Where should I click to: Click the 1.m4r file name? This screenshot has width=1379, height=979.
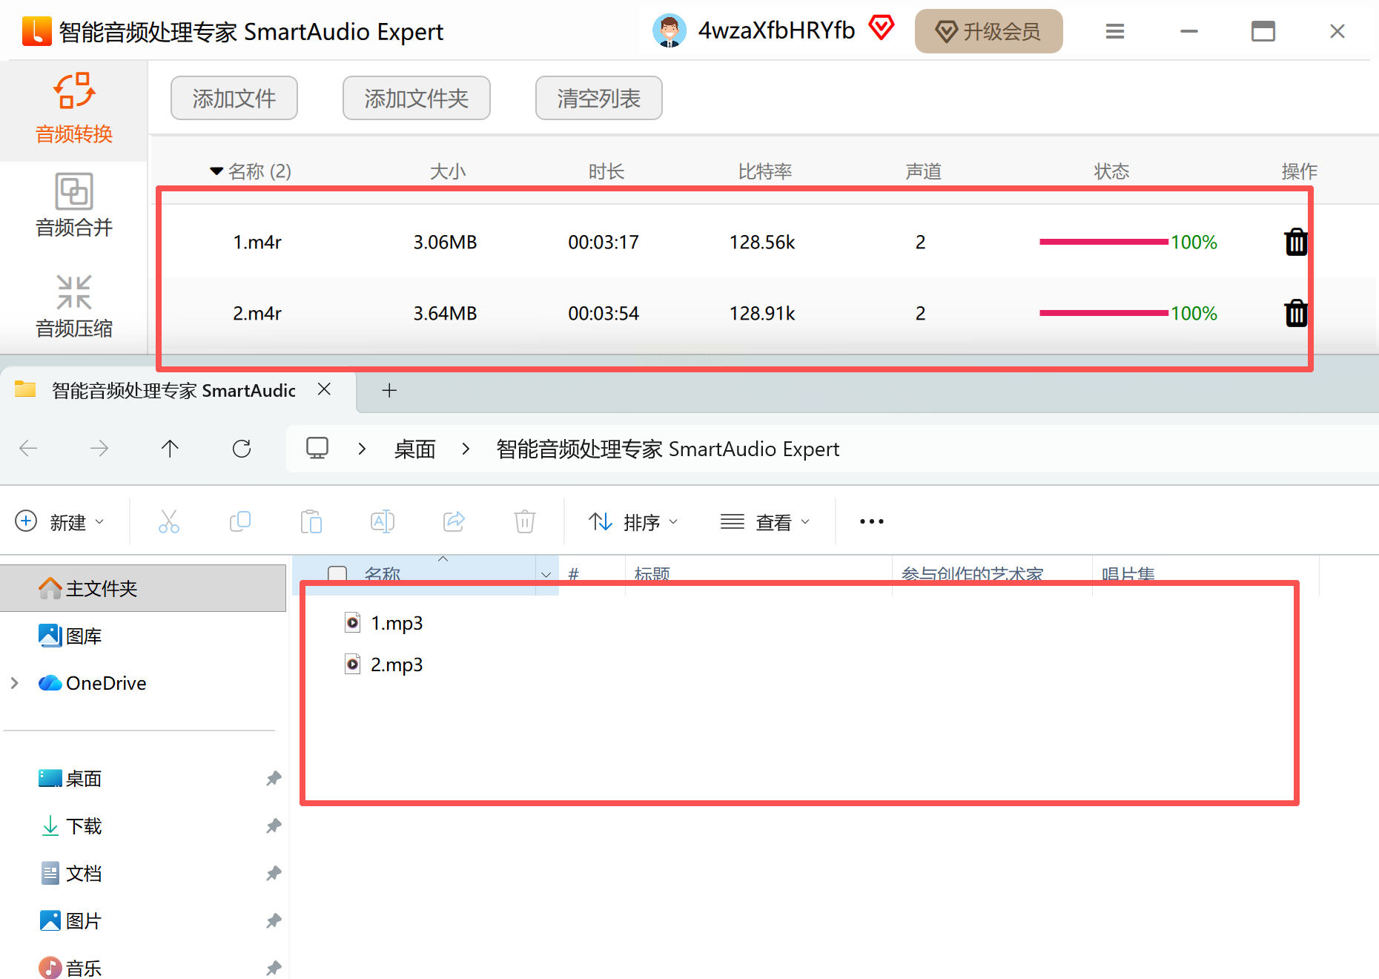pyautogui.click(x=257, y=242)
